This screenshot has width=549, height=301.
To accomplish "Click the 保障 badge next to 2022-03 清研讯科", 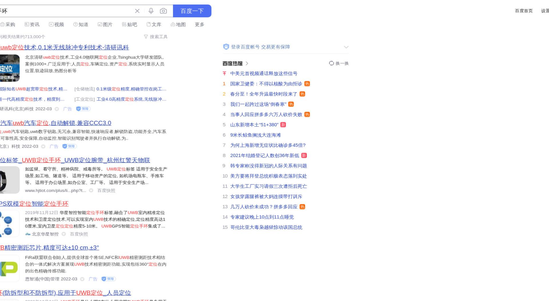I will click(x=83, y=109).
